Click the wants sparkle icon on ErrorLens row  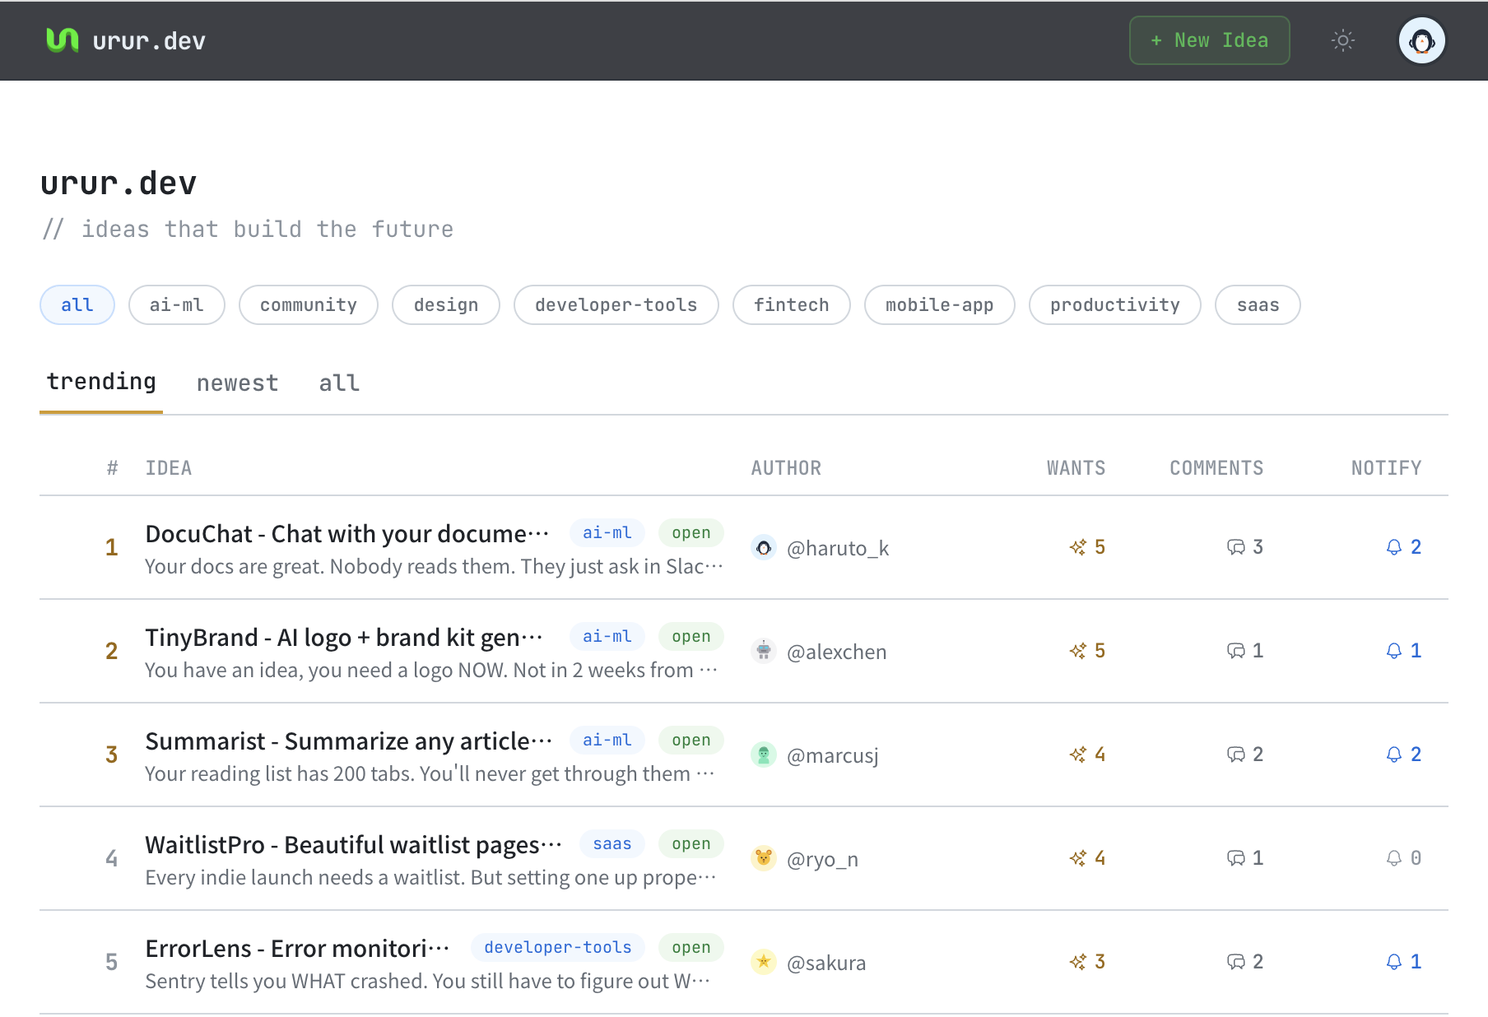point(1079,961)
